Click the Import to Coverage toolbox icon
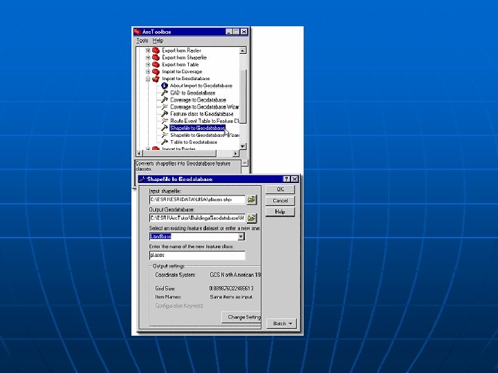498x373 pixels. tap(156, 72)
